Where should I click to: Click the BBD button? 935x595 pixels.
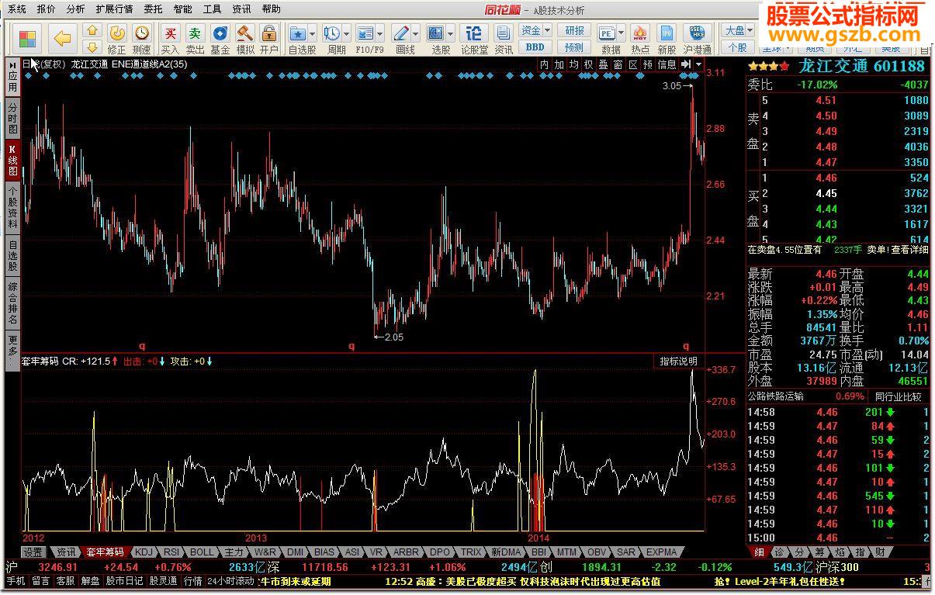(535, 47)
